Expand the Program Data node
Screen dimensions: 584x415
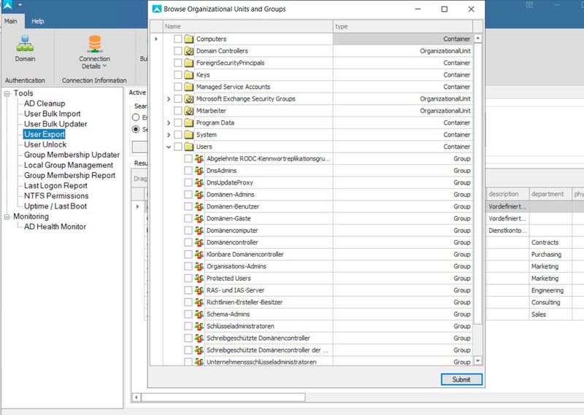coord(169,123)
